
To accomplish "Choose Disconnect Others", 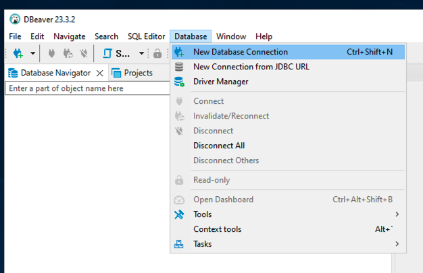I will (x=288, y=160).
